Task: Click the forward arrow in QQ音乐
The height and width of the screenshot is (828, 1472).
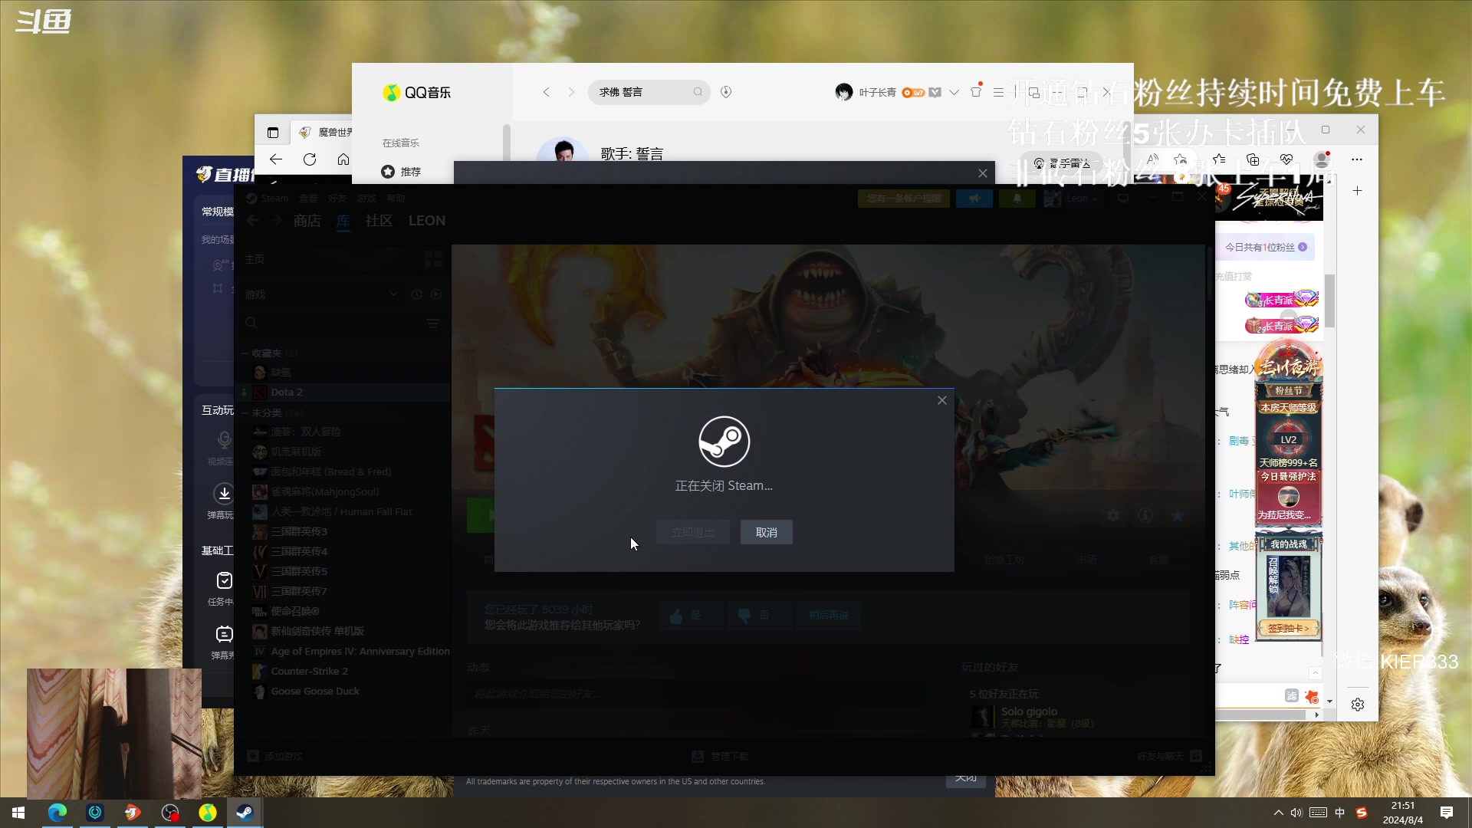Action: coord(570,92)
